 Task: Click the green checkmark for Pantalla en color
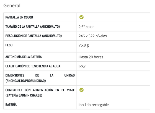pyautogui.click(x=81, y=17)
